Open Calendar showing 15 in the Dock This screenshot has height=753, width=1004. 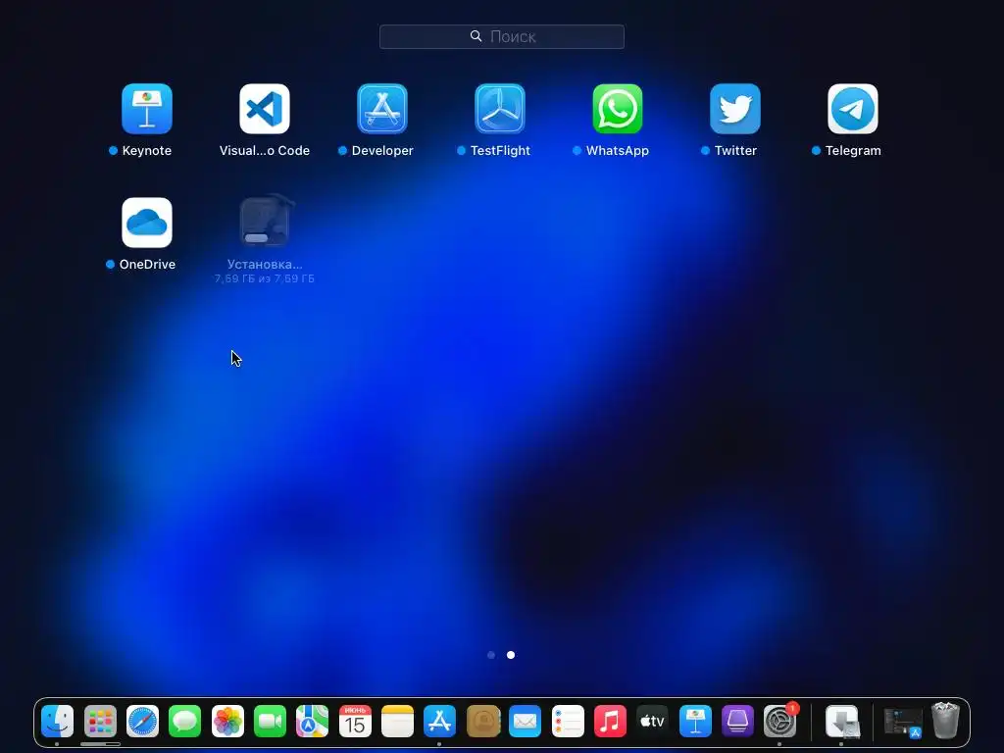click(x=355, y=721)
